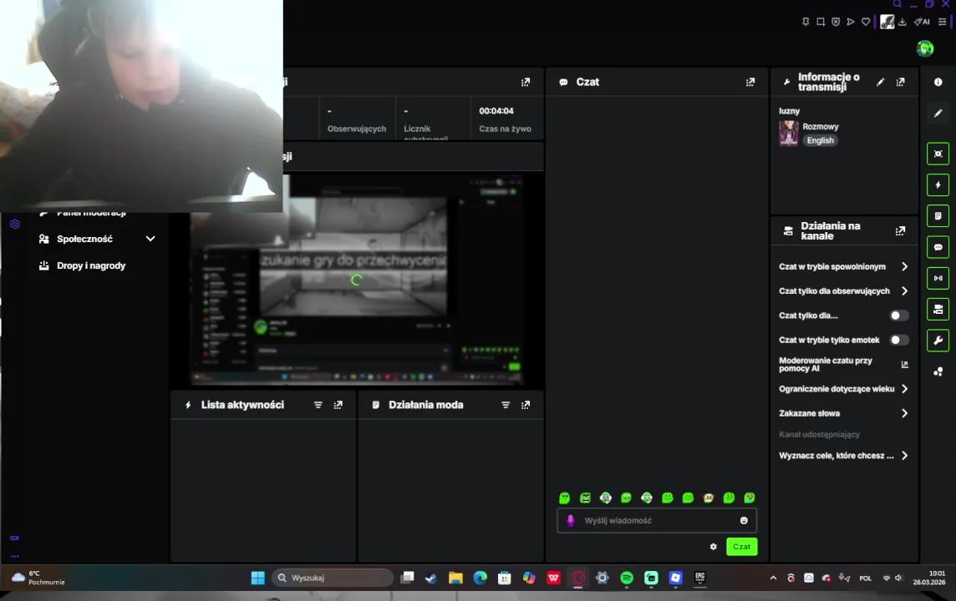Open the browser easy-setup menu icon

coord(942,22)
